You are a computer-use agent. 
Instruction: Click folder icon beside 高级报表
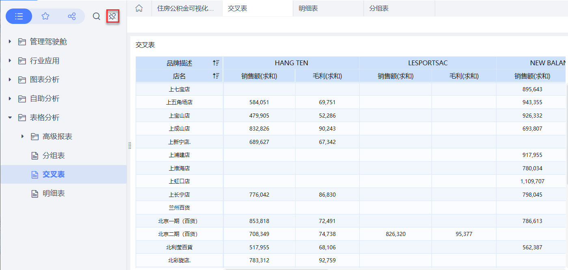pos(35,137)
